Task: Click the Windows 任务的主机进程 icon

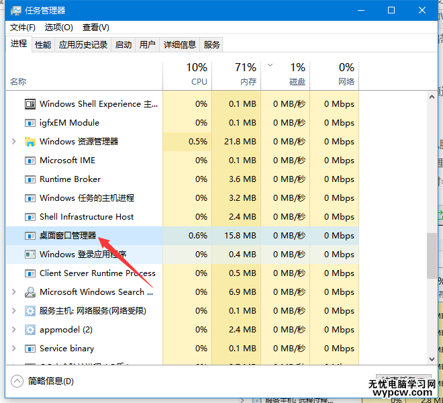Action: (30, 198)
